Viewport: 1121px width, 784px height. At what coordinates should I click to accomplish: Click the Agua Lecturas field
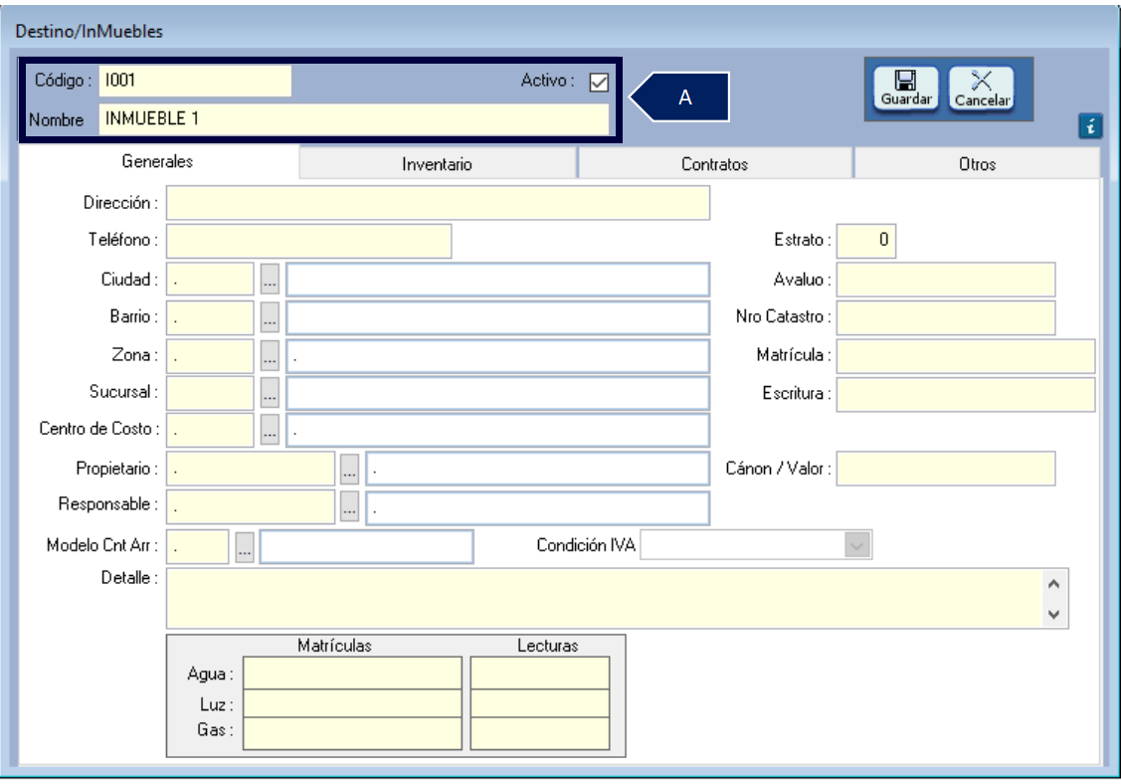coord(540,674)
